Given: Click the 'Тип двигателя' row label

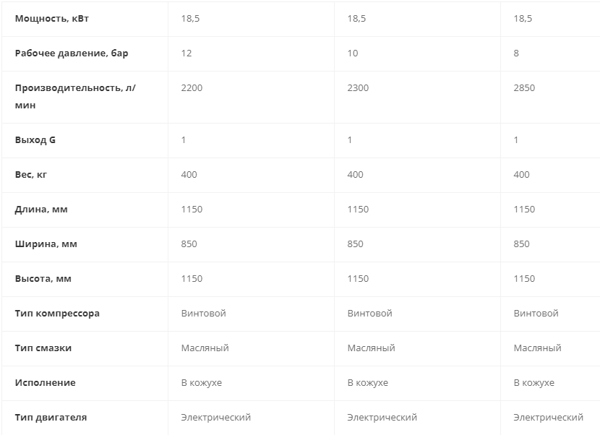Looking at the screenshot, I should (51, 418).
